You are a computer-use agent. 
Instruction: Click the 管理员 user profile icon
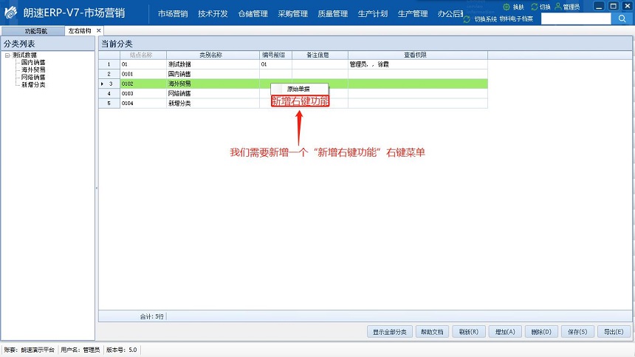click(x=558, y=7)
